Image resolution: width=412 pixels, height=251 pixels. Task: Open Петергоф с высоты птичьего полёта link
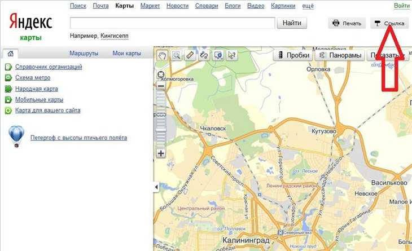pos(78,138)
